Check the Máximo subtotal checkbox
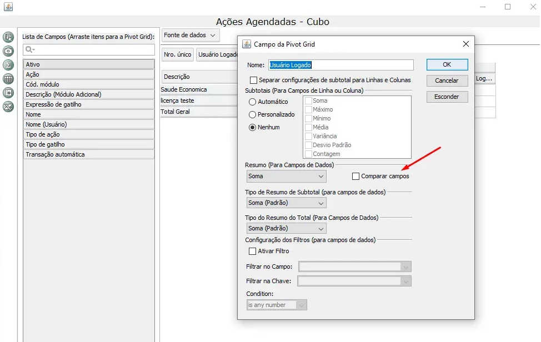 308,109
